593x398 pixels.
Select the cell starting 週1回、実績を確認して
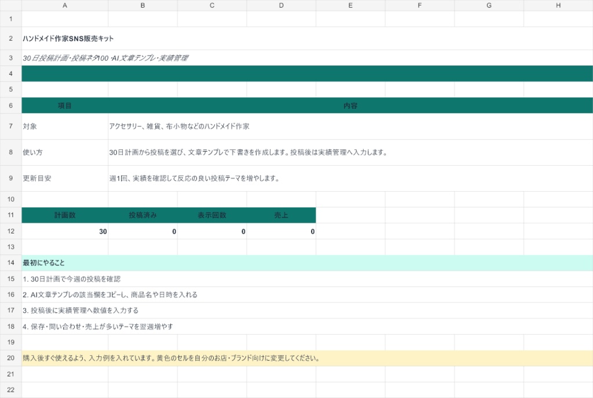click(350, 178)
